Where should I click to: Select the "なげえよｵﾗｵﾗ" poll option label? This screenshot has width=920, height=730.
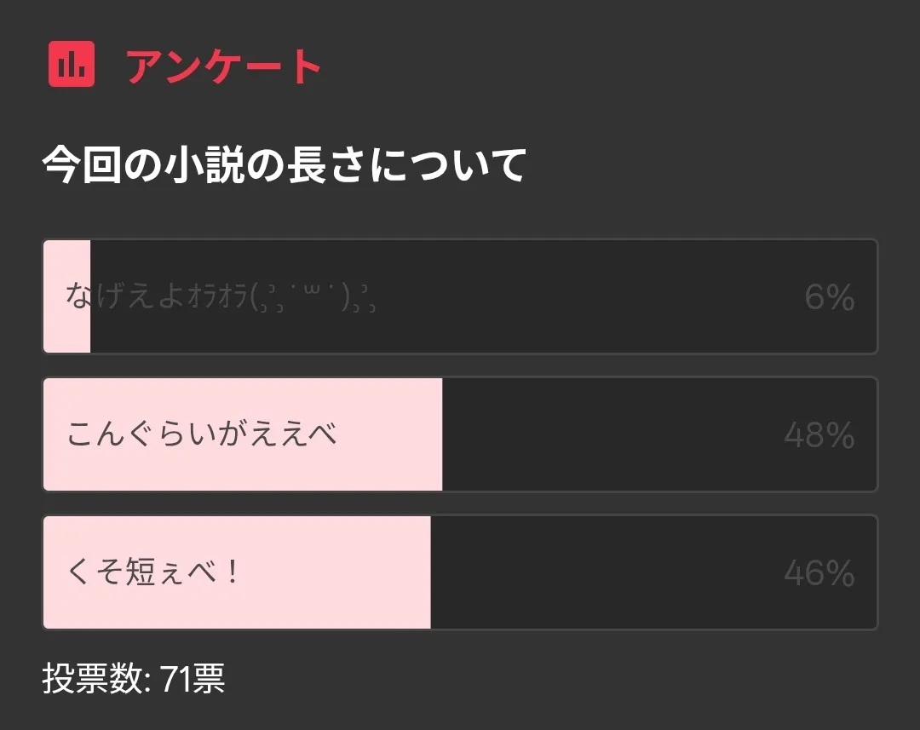coord(158,296)
